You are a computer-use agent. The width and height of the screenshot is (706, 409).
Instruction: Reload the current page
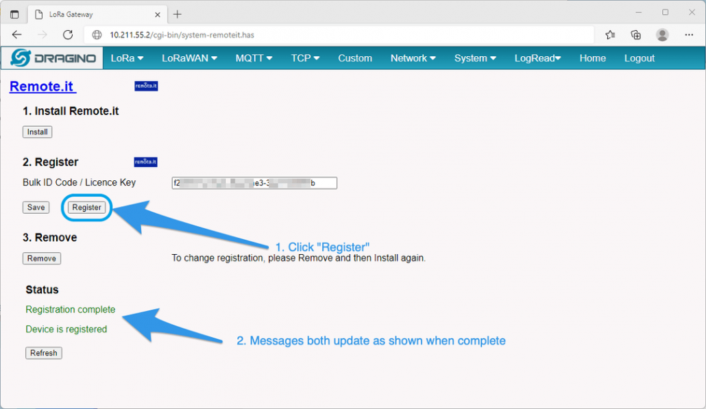(x=68, y=35)
